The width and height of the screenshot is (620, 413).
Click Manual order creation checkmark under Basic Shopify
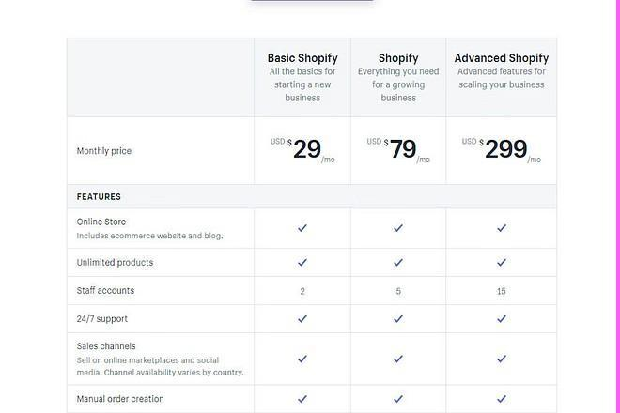pyautogui.click(x=302, y=399)
